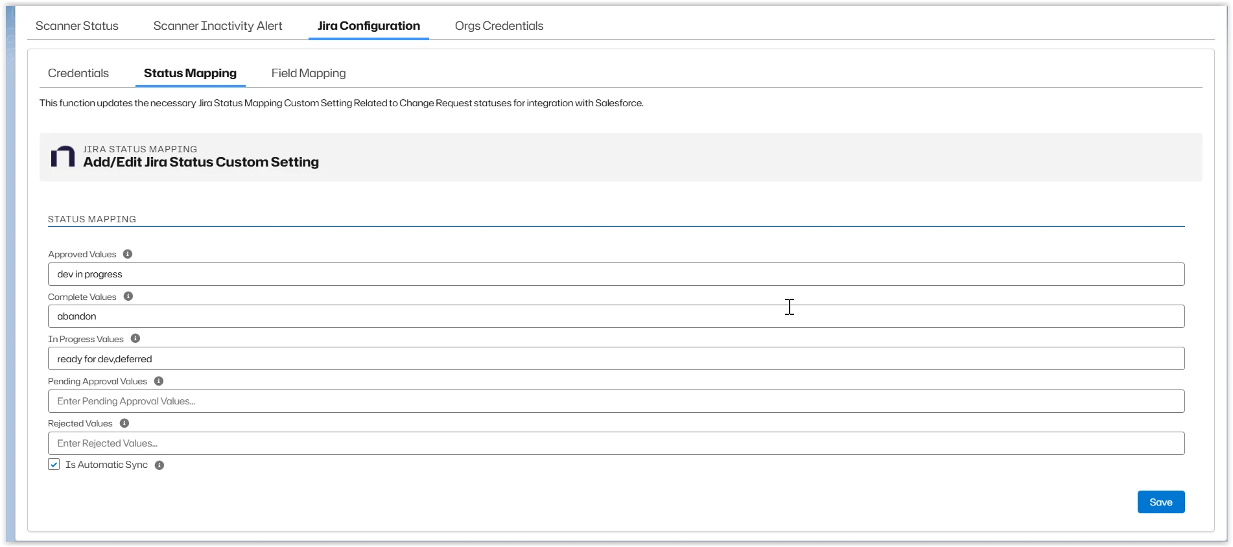1233x547 pixels.
Task: Click the empty Rejected Values field
Action: 616,443
